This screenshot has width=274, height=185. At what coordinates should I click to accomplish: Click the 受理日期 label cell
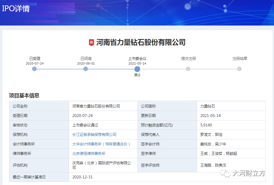39,116
